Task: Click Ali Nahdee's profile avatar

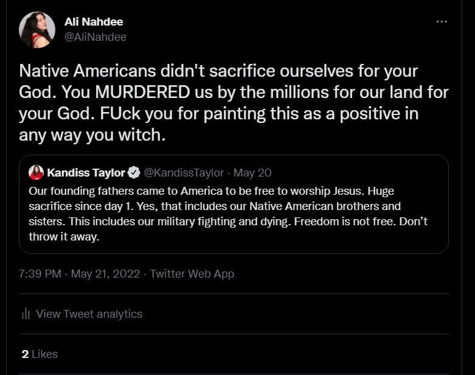Action: click(x=37, y=30)
